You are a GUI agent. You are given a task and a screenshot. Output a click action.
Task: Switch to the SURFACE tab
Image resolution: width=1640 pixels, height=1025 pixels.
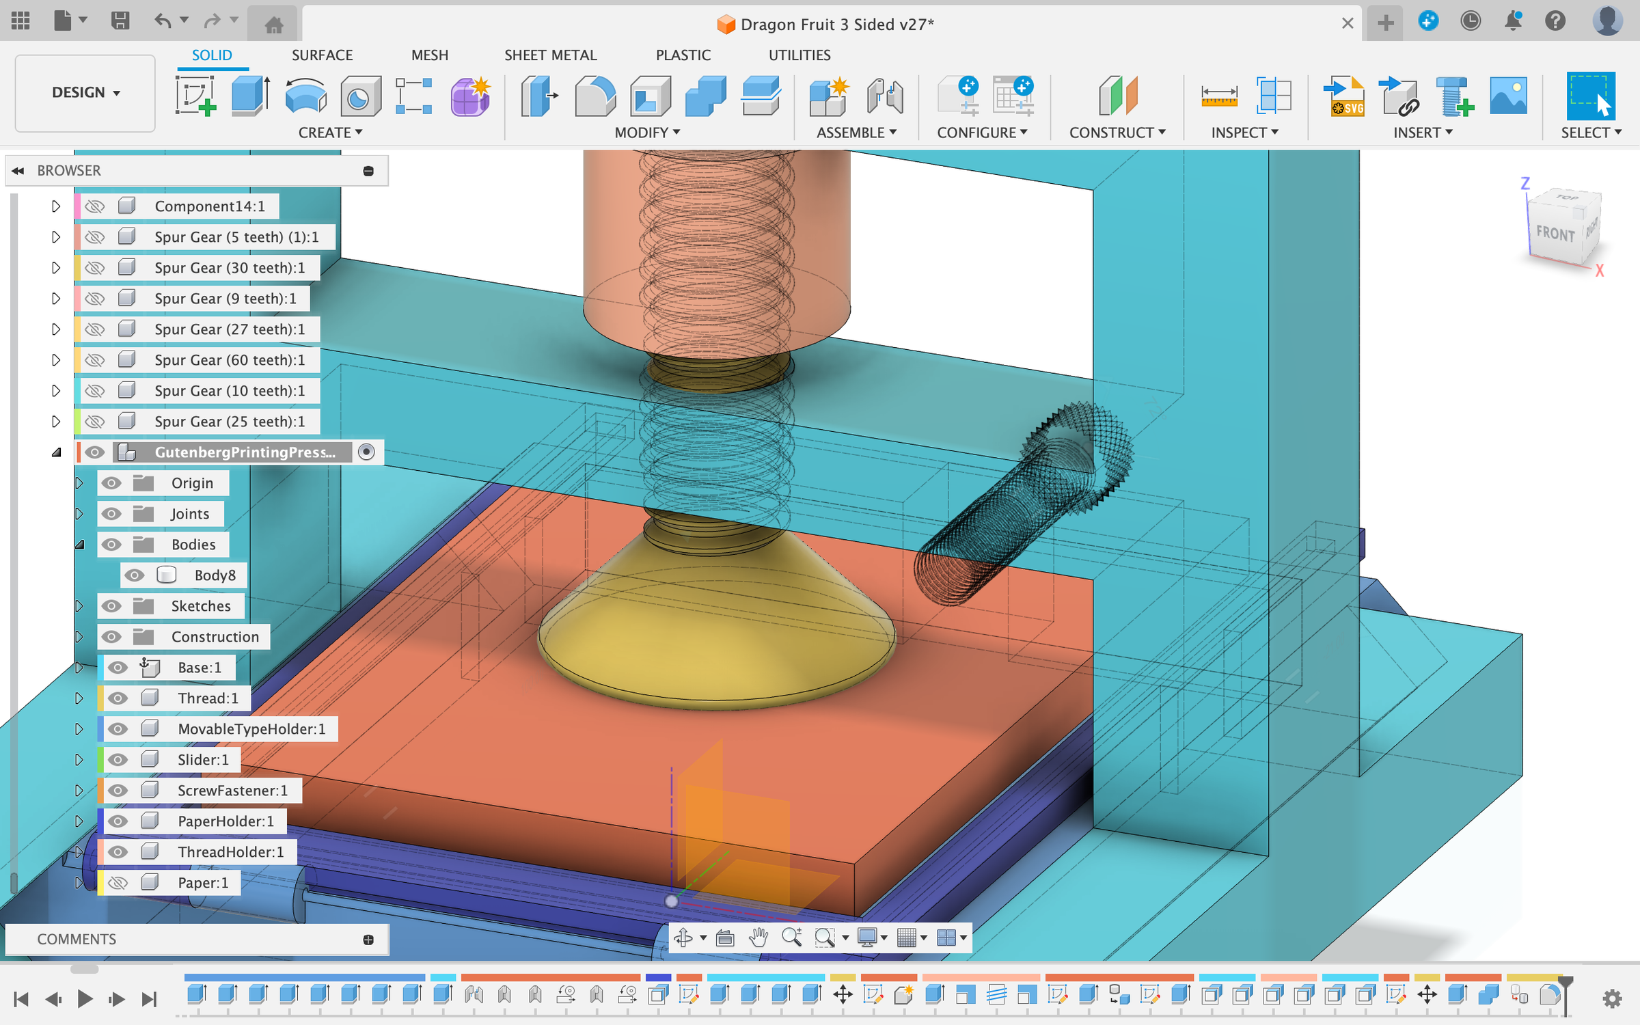tap(322, 55)
